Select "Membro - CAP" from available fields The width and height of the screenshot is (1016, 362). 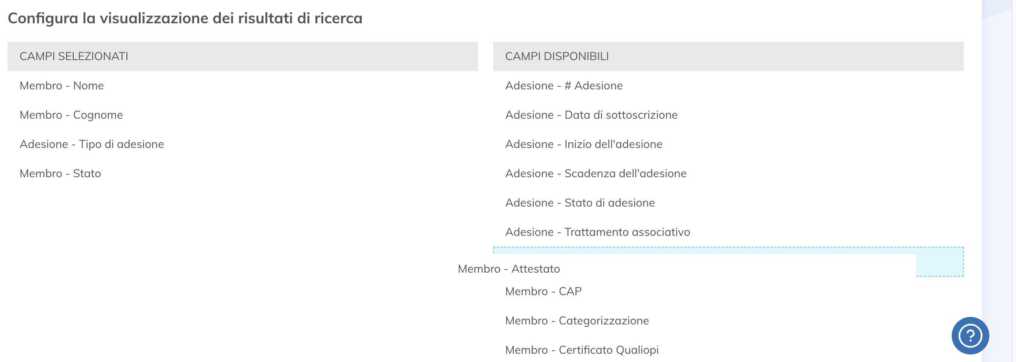click(x=544, y=291)
